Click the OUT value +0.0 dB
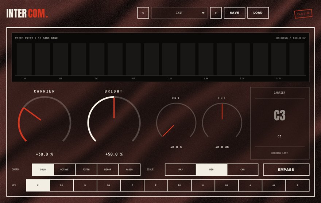Screen dimensions: 321x203 (x=222, y=147)
